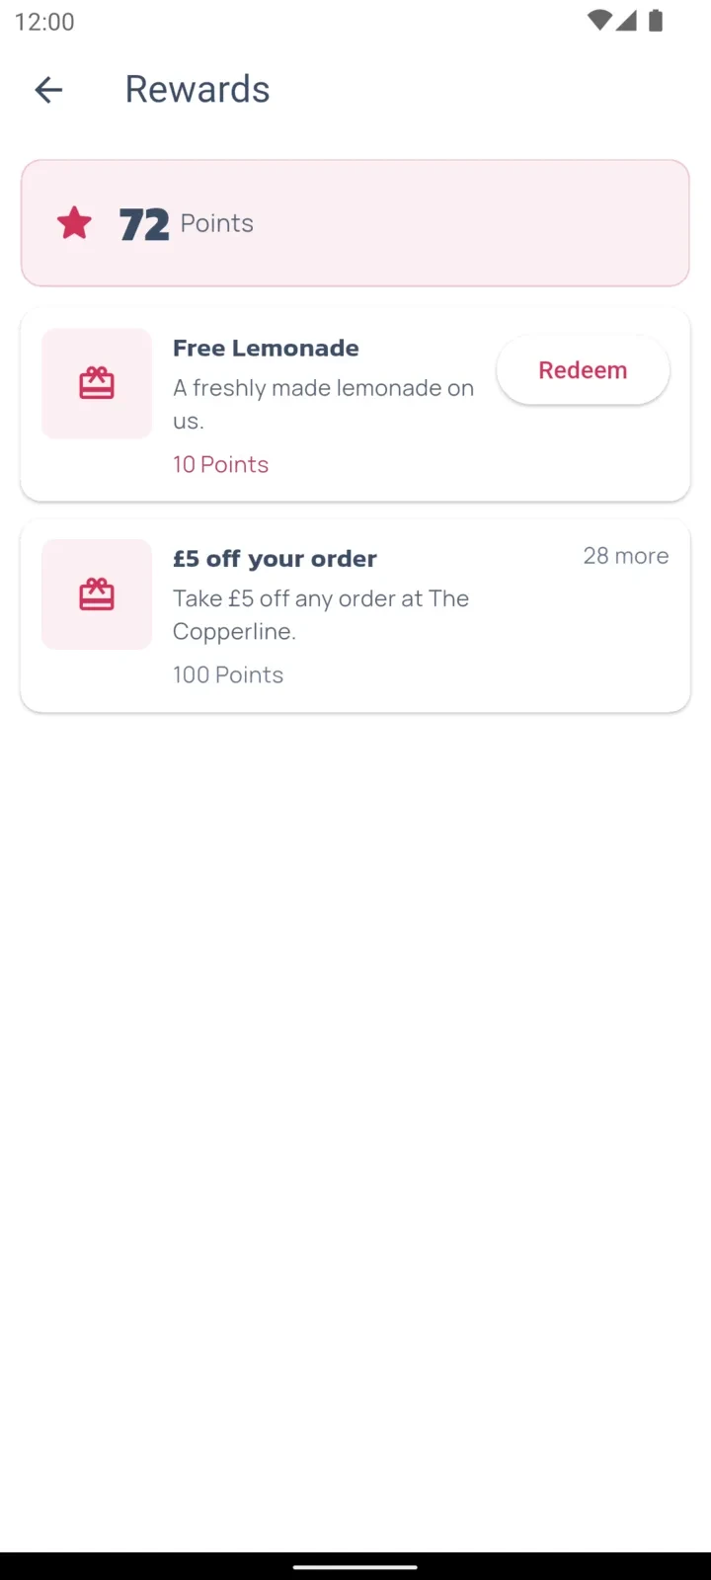Open the Free Lemonade title

pyautogui.click(x=266, y=348)
